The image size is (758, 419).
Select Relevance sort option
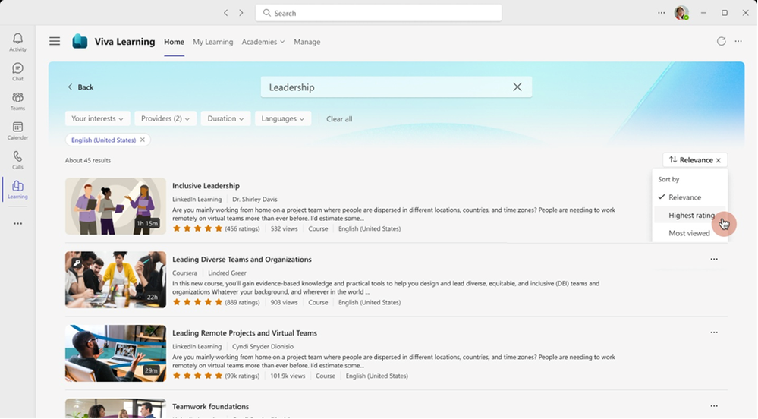(690, 197)
